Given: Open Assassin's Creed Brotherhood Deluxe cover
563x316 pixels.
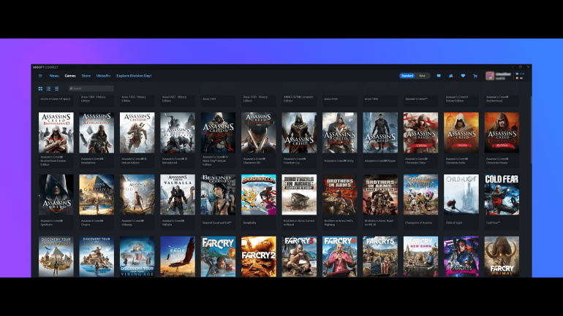Looking at the screenshot, I should click(56, 133).
